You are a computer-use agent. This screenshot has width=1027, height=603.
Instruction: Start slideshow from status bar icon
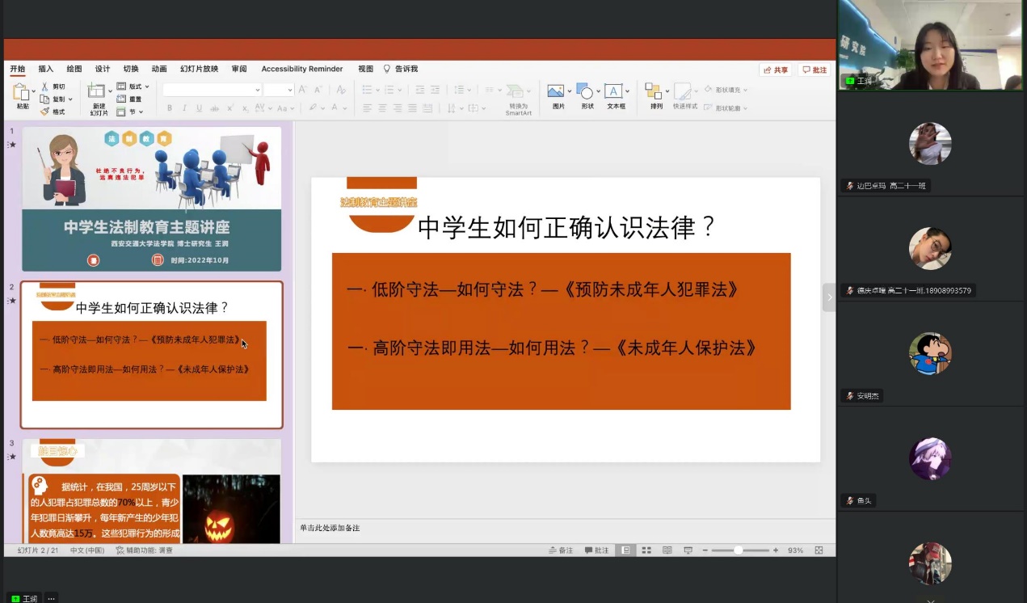[688, 550]
